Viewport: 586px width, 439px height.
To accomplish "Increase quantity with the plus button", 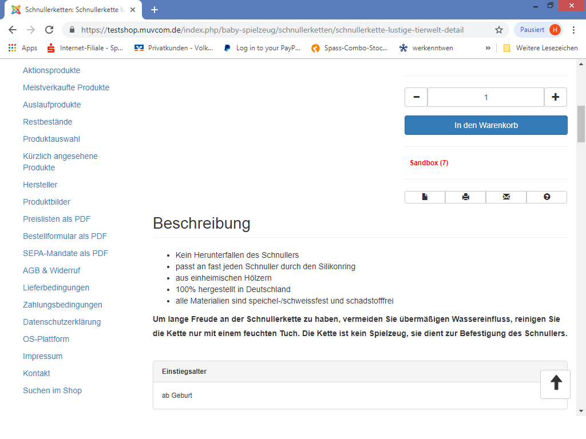I will (555, 97).
